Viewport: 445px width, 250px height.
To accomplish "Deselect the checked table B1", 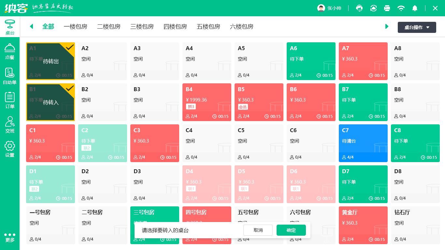I will pyautogui.click(x=50, y=102).
